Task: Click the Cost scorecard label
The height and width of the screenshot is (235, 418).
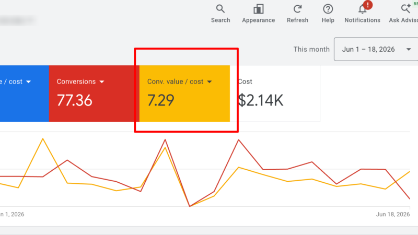Action: click(245, 81)
